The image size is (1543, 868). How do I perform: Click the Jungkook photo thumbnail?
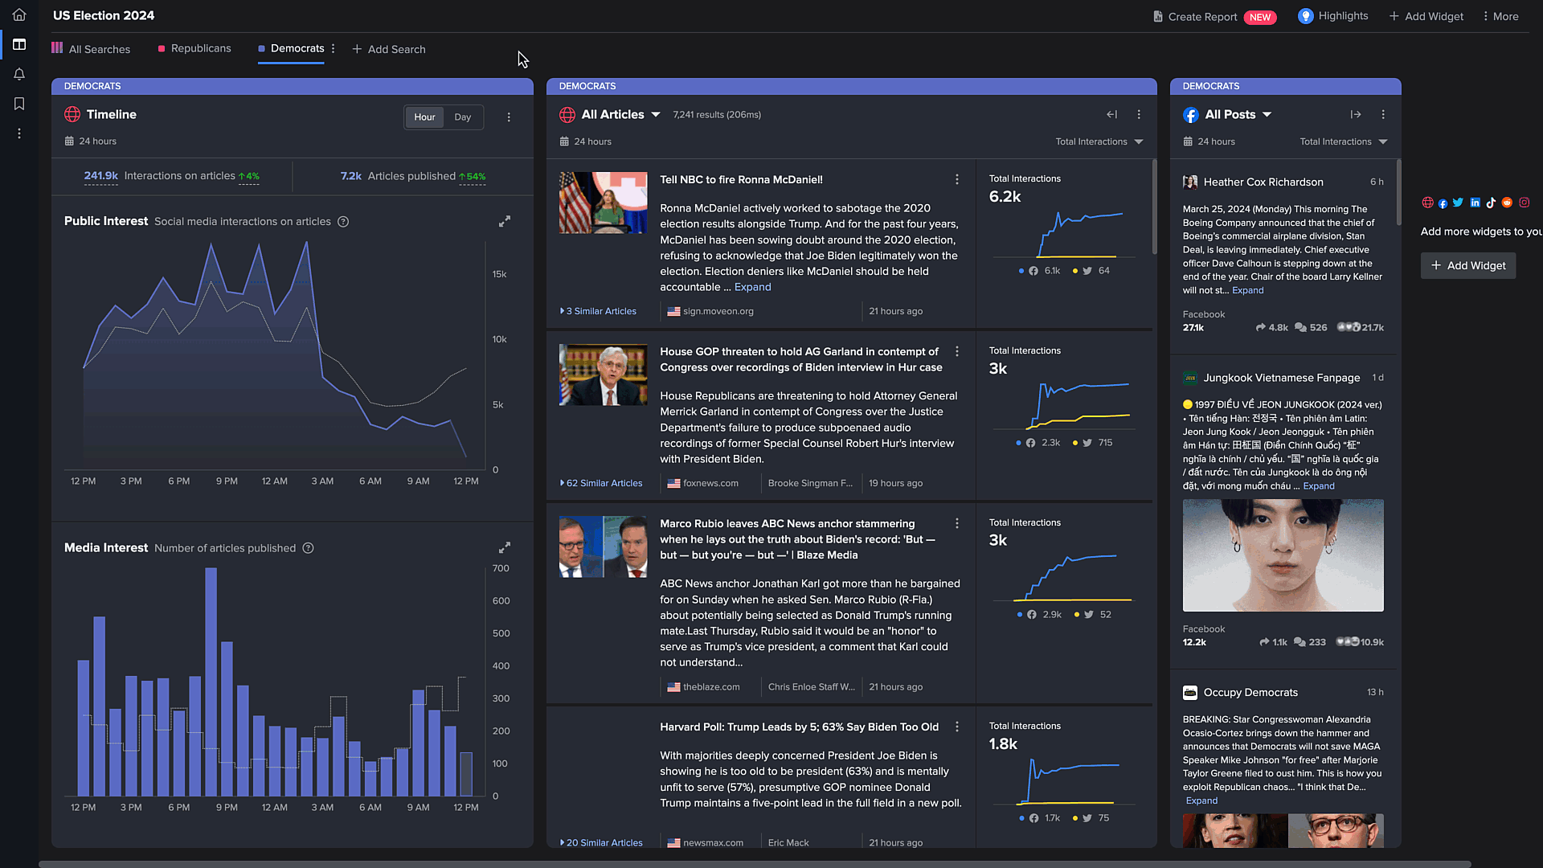(x=1283, y=555)
